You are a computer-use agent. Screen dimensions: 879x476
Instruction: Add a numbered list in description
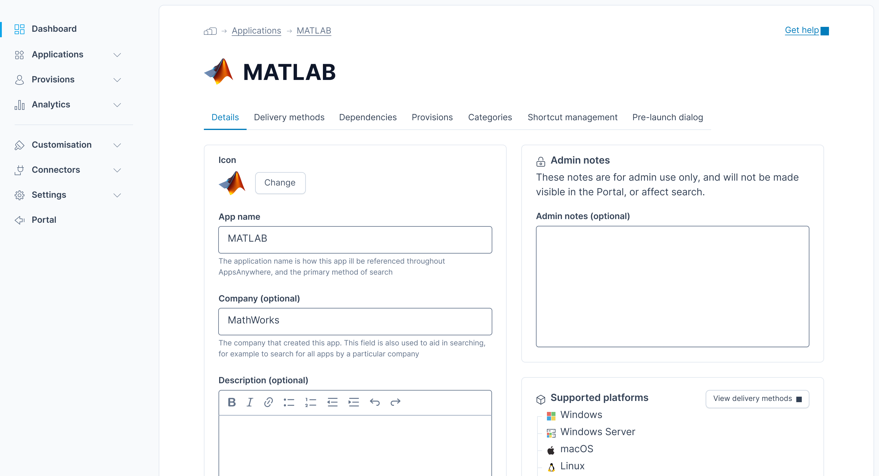[x=310, y=402]
